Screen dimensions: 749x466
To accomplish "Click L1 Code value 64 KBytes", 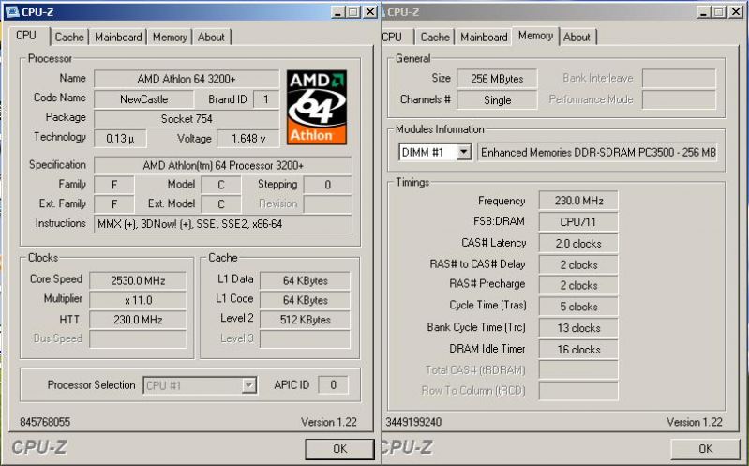I will pos(305,300).
